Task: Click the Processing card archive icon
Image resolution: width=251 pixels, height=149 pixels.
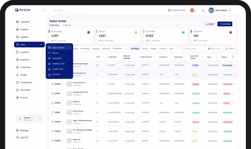Action: click(88, 32)
